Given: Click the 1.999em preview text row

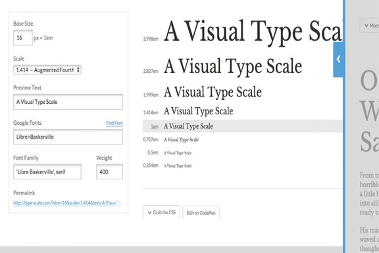Looking at the screenshot, I should pos(213,92).
